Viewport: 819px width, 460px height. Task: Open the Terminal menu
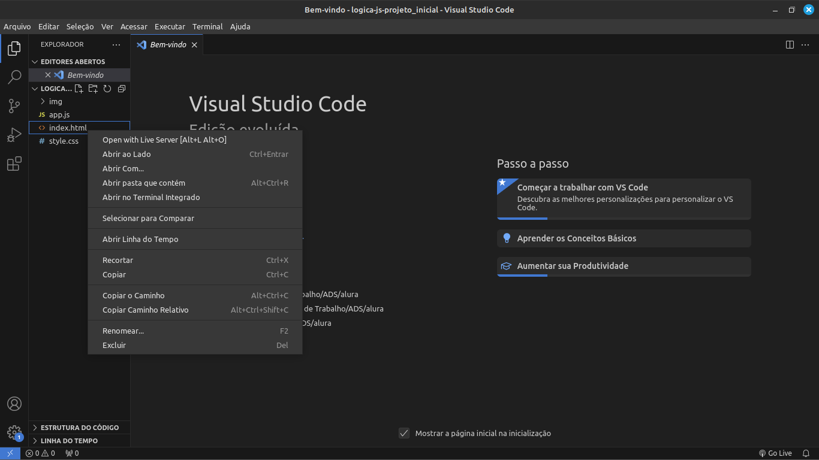tap(207, 26)
